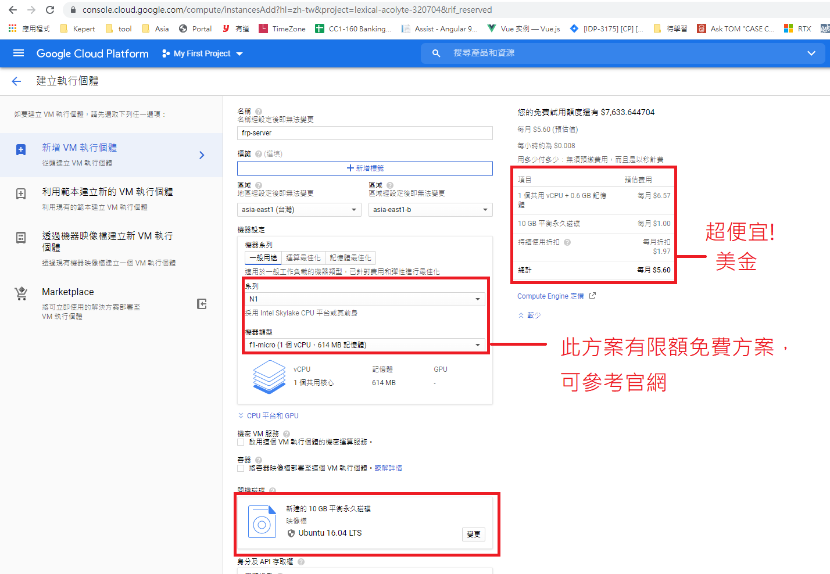This screenshot has width=830, height=574.
Task: Check the container image deploy checkbox
Action: click(x=241, y=468)
